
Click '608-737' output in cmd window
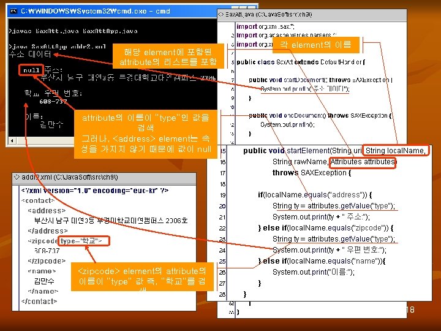pos(53,101)
